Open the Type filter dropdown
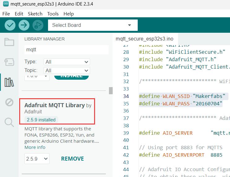The height and width of the screenshot is (177, 230). click(67, 62)
